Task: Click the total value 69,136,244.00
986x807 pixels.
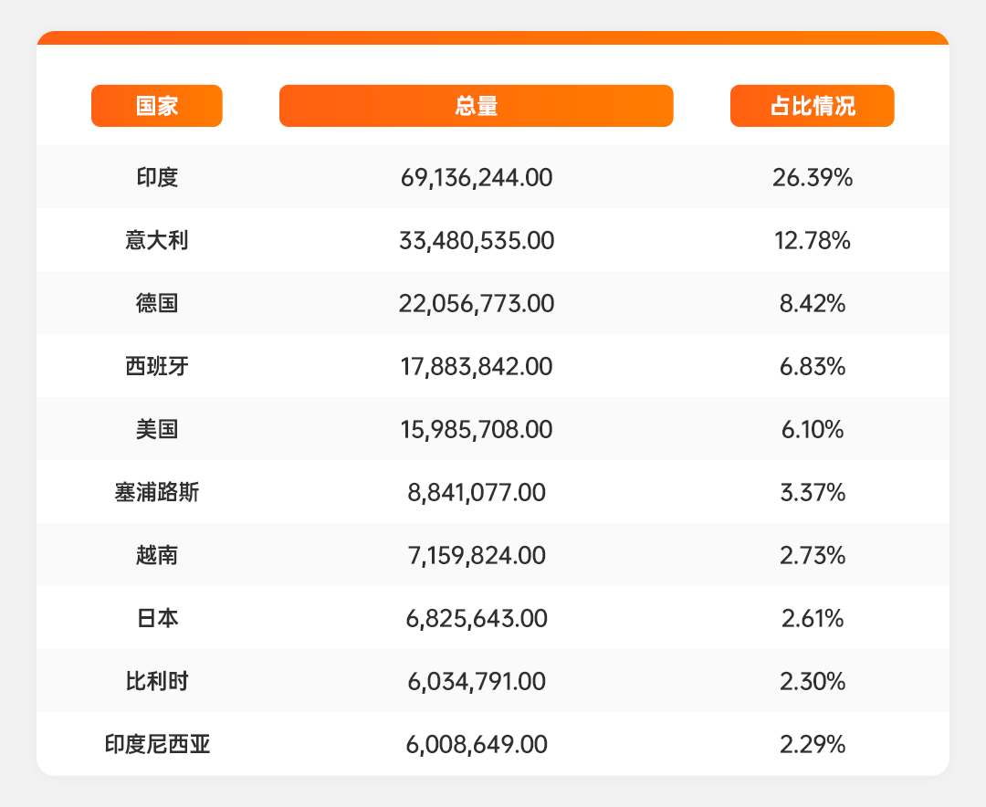Action: pos(476,177)
